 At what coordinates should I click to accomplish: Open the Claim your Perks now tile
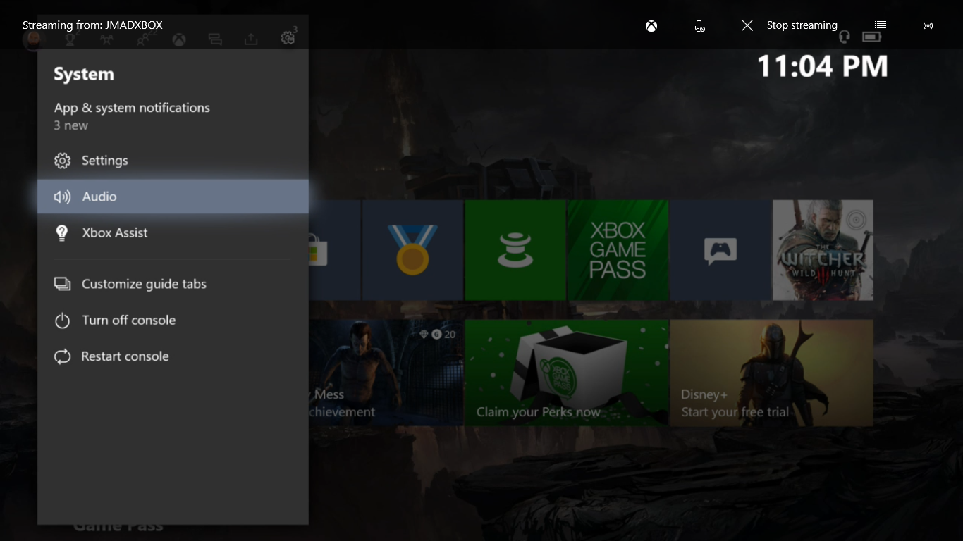(567, 373)
